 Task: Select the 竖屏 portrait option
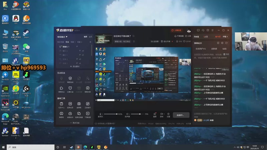[x=90, y=37]
